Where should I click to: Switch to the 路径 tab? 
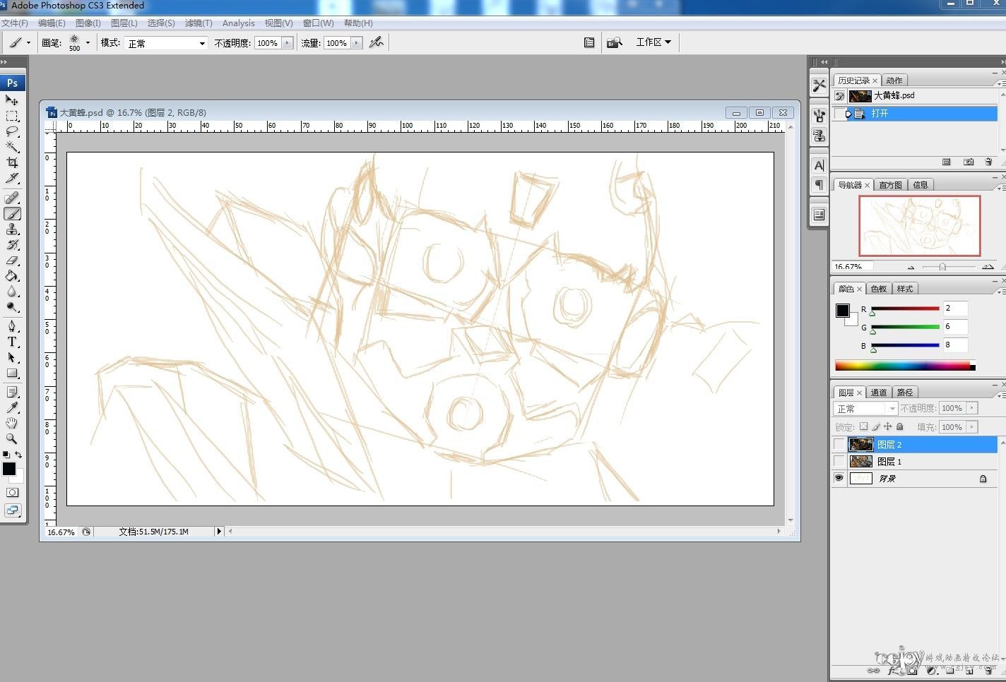click(905, 393)
